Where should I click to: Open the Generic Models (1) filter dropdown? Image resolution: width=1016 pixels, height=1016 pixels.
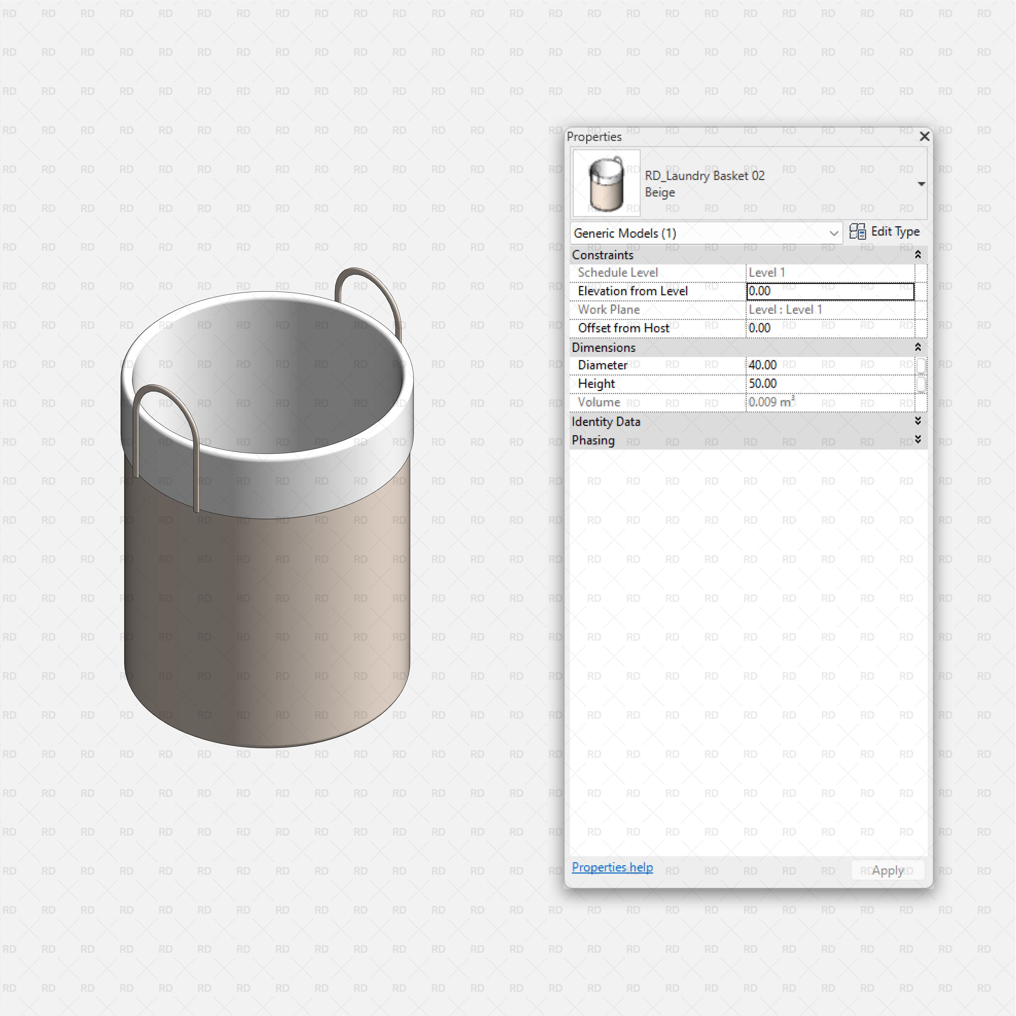[x=834, y=233]
